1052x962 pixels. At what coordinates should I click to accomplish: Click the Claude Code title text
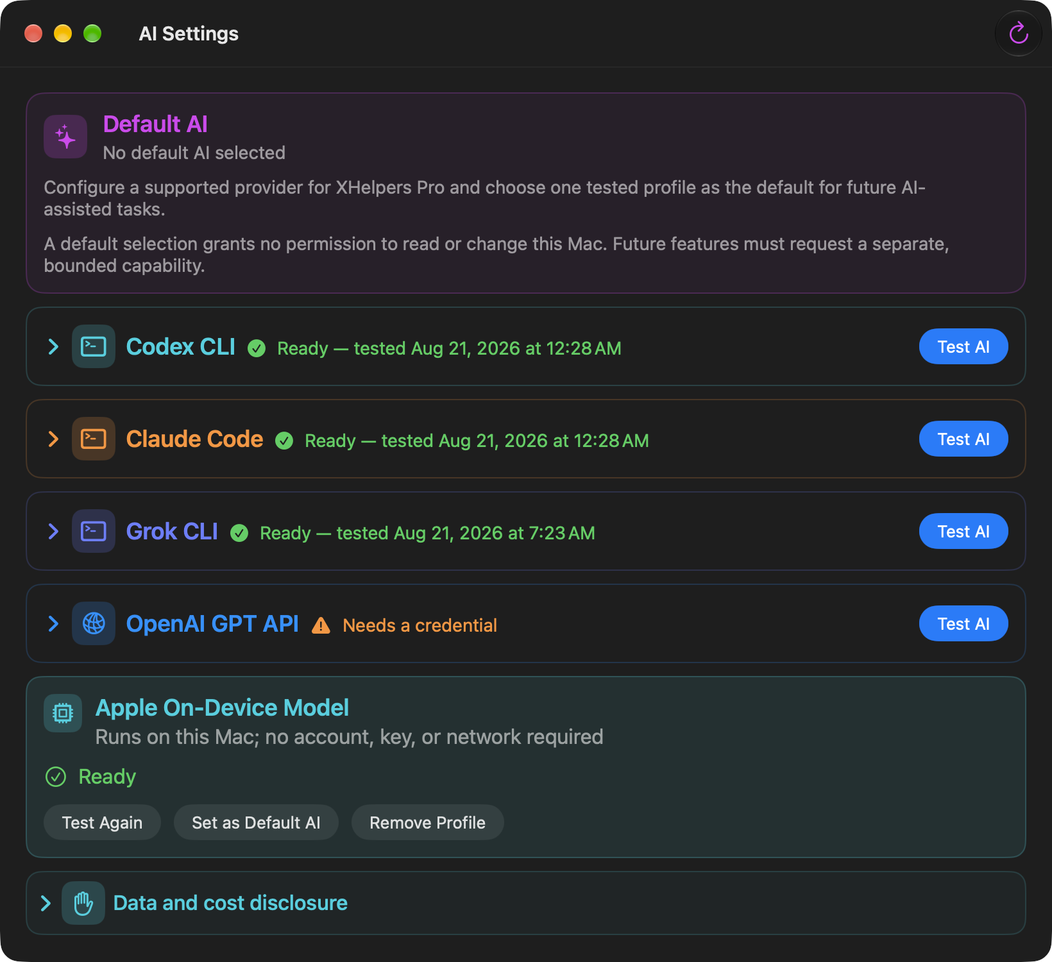point(194,439)
